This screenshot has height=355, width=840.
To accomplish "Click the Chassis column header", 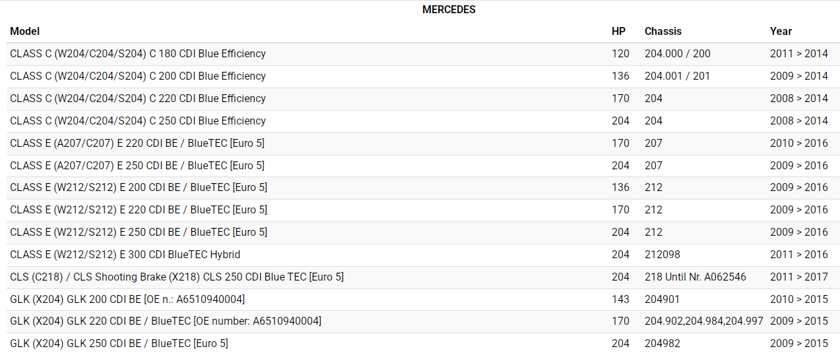I will (x=662, y=31).
